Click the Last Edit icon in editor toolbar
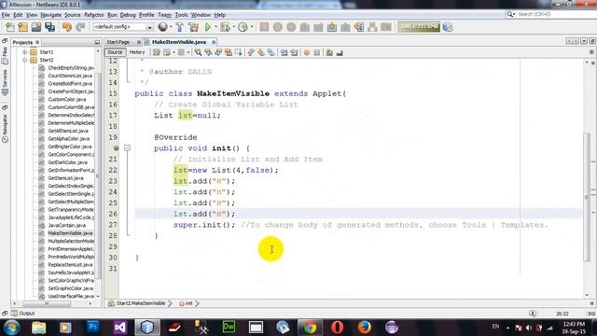The width and height of the screenshot is (597, 336). [157, 52]
